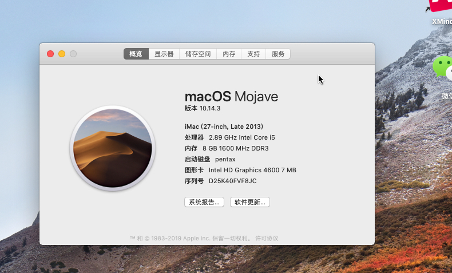Viewport: 452px width, 273px height.
Task: Click memory value 8 GB 1600 MHz DDR3
Action: click(236, 148)
